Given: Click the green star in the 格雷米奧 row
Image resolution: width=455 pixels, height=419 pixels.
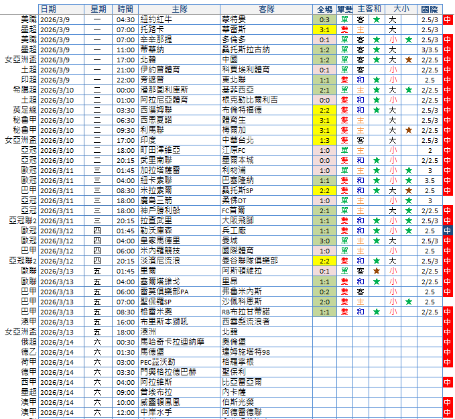Looking at the screenshot, I should pyautogui.click(x=377, y=312).
